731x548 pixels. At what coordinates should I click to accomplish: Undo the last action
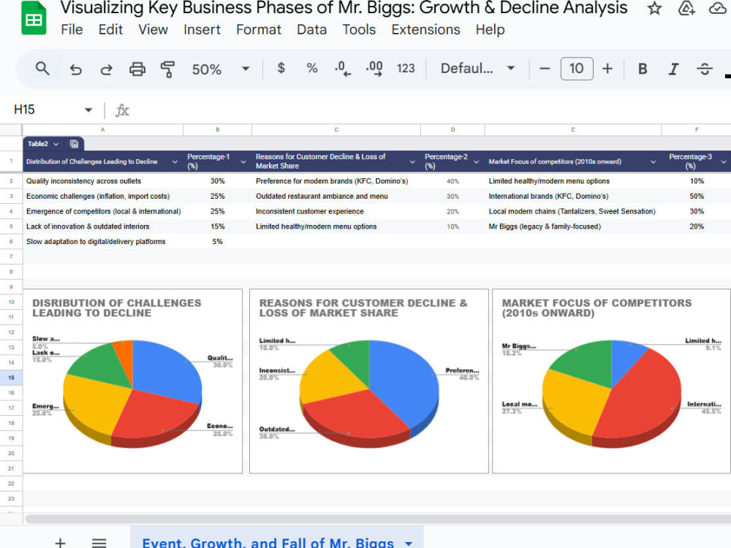(x=75, y=69)
